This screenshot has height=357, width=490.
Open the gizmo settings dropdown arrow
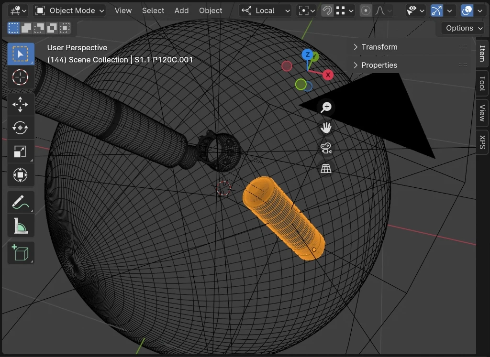[x=449, y=11]
